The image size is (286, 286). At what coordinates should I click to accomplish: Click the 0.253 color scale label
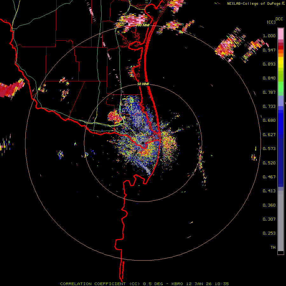point(269,233)
